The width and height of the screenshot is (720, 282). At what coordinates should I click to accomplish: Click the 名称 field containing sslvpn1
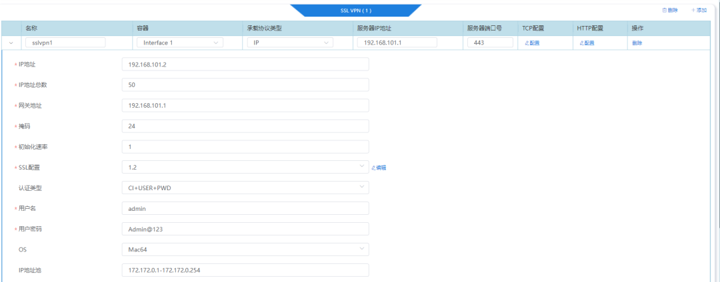65,43
